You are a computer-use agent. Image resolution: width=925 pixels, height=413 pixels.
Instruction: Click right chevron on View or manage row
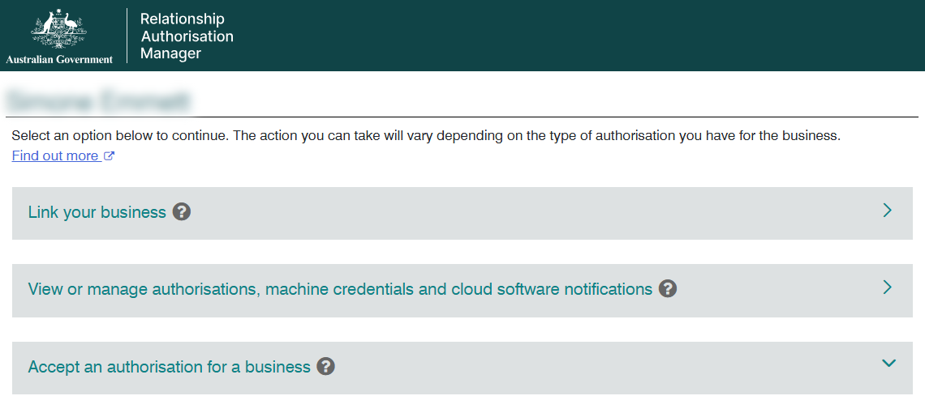[887, 287]
